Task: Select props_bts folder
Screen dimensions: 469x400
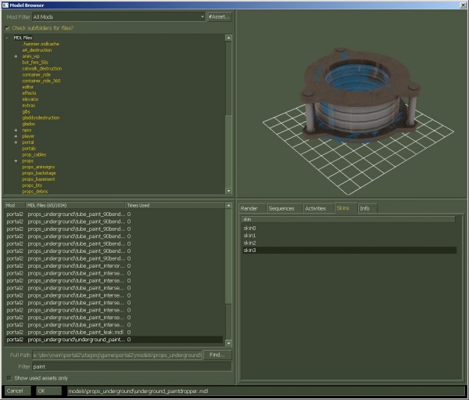Action: [32, 186]
